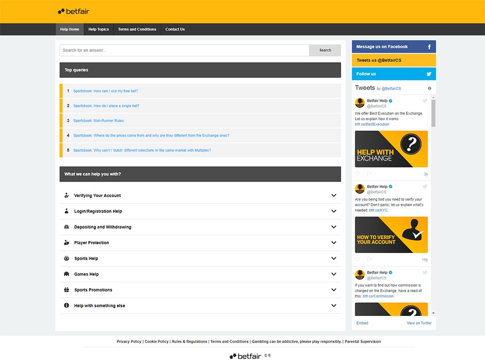Click the Search button
Viewport: 485px width, 364px height.
(325, 50)
